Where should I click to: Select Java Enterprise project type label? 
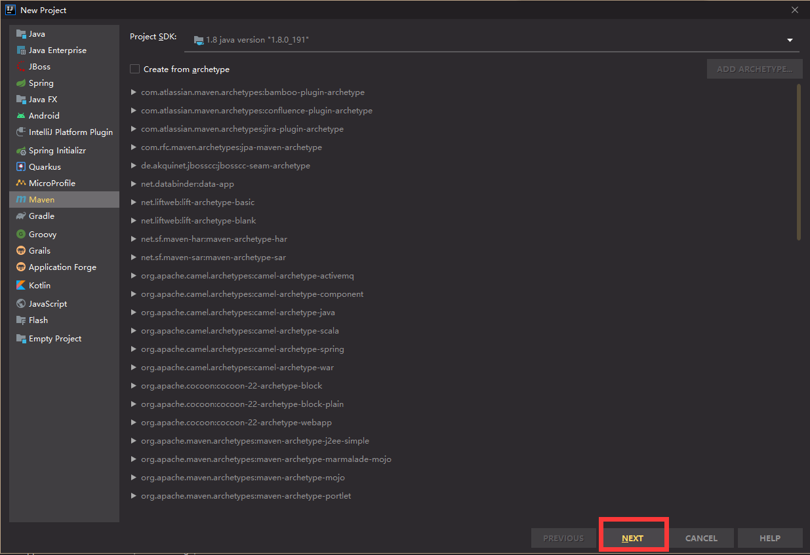pyautogui.click(x=58, y=50)
